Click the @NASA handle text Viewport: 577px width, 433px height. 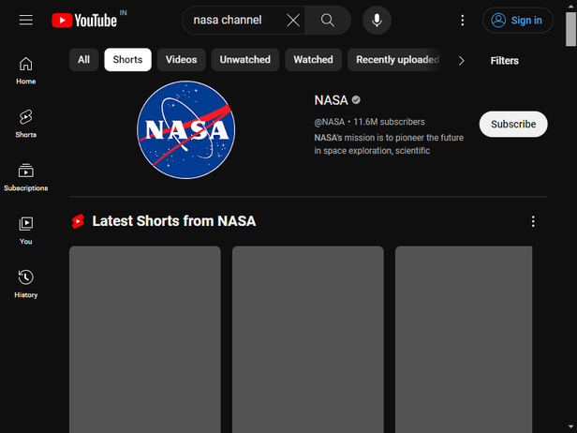pos(329,122)
